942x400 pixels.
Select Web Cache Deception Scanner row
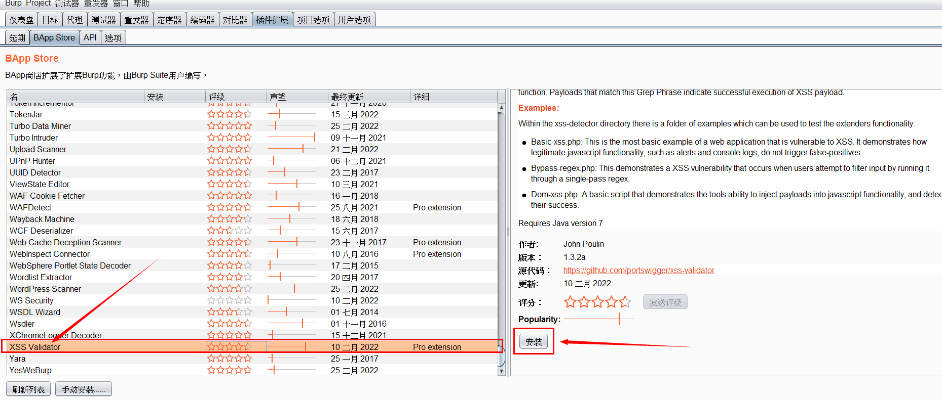pos(252,242)
